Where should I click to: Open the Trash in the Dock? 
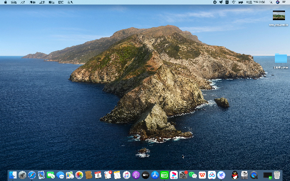tap(277, 175)
